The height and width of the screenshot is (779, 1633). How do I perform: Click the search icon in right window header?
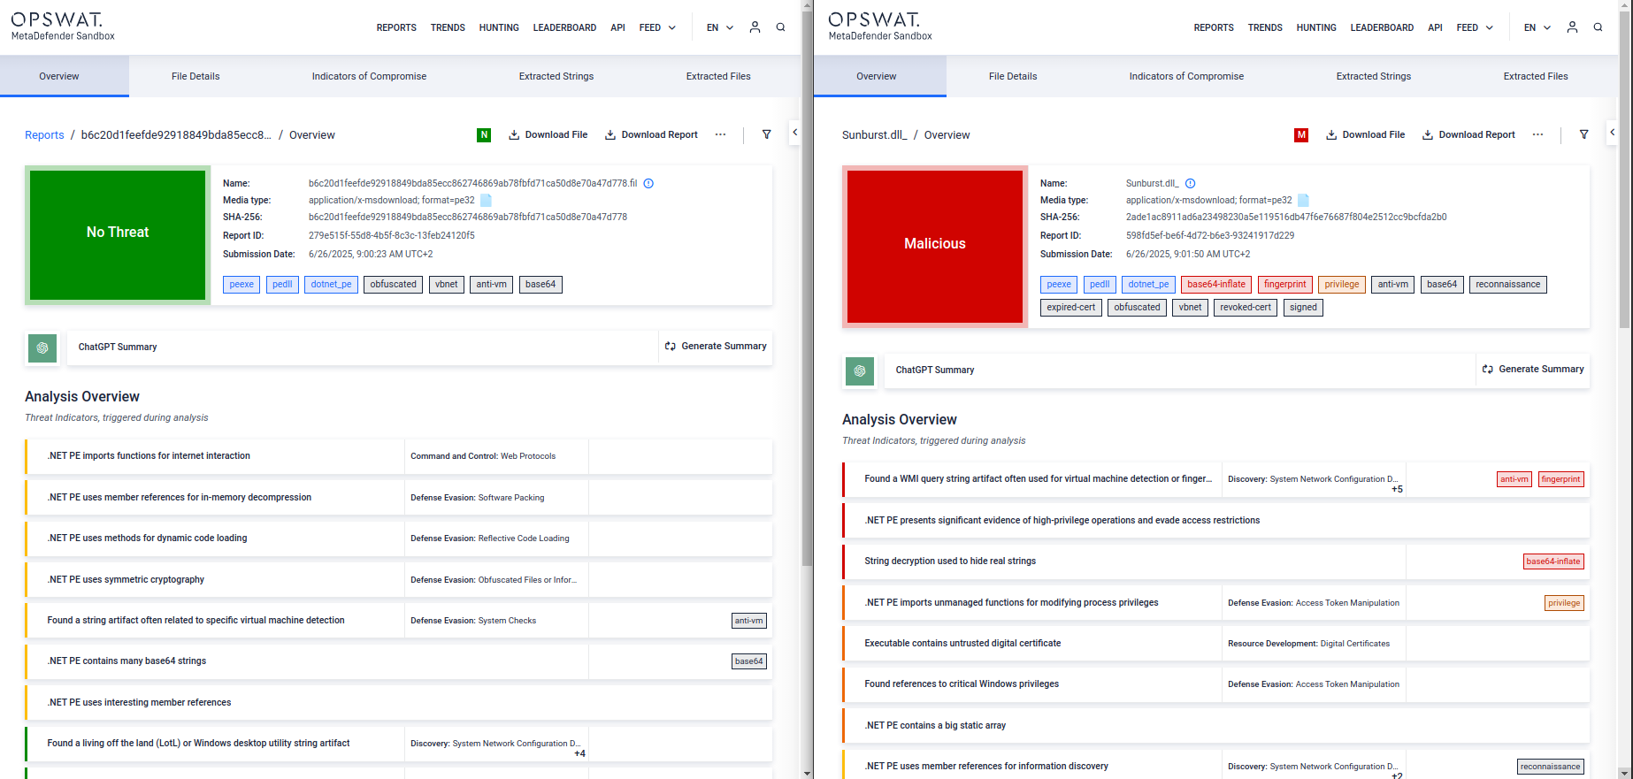click(1598, 27)
